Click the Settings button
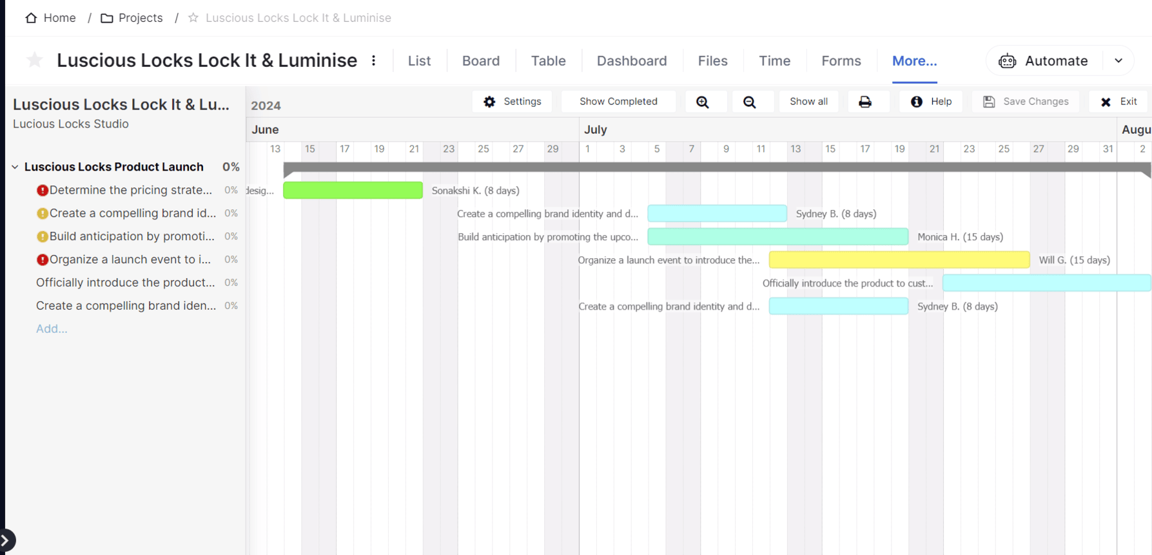Viewport: 1152px width, 555px height. coord(513,102)
